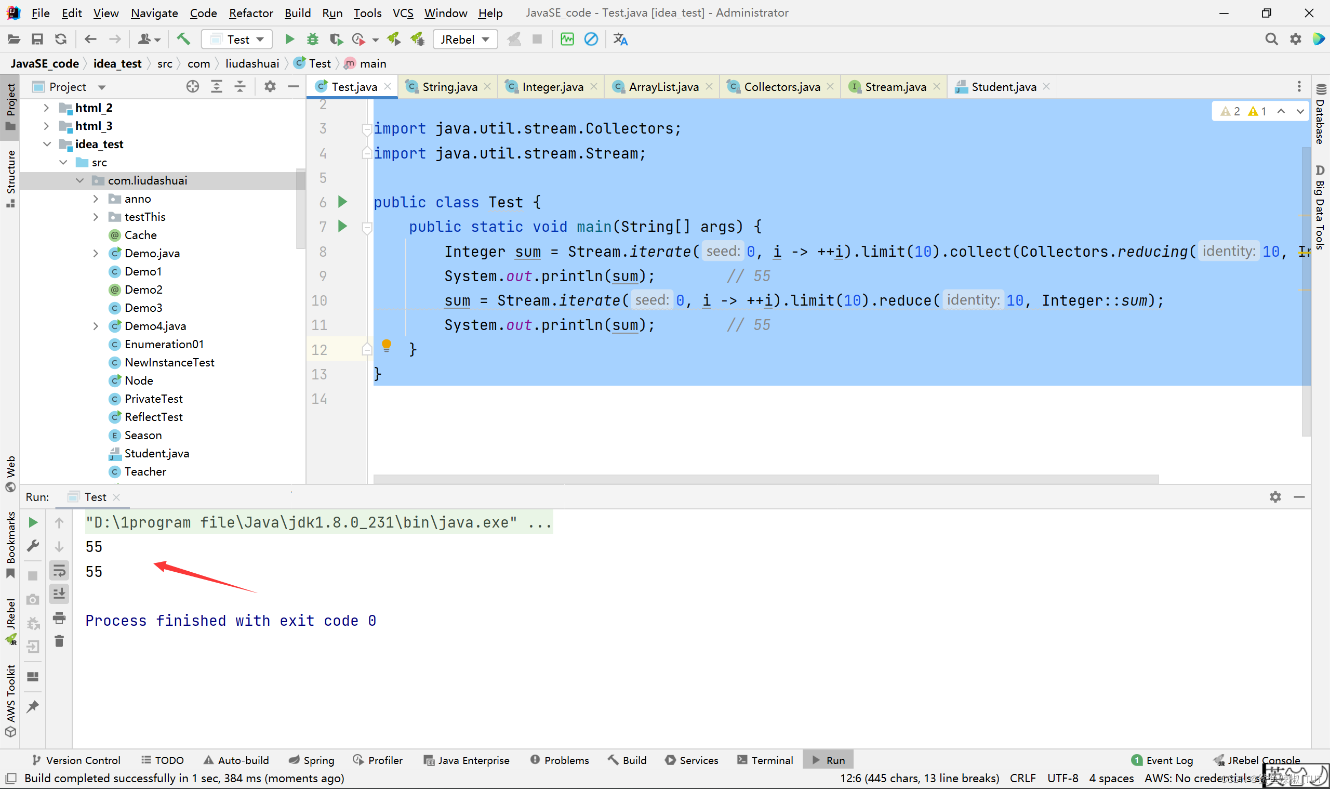Toggle the Database tool window
This screenshot has width=1330, height=789.
tap(1321, 113)
